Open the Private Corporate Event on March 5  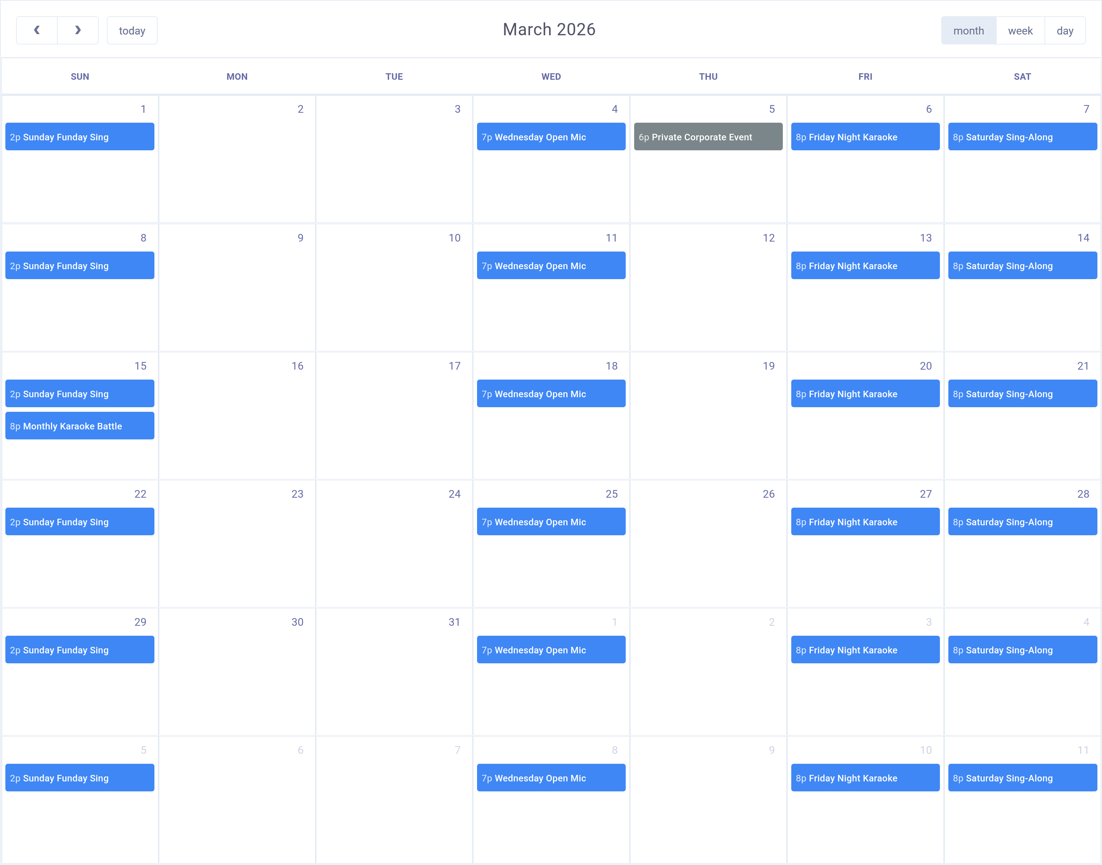pyautogui.click(x=708, y=137)
